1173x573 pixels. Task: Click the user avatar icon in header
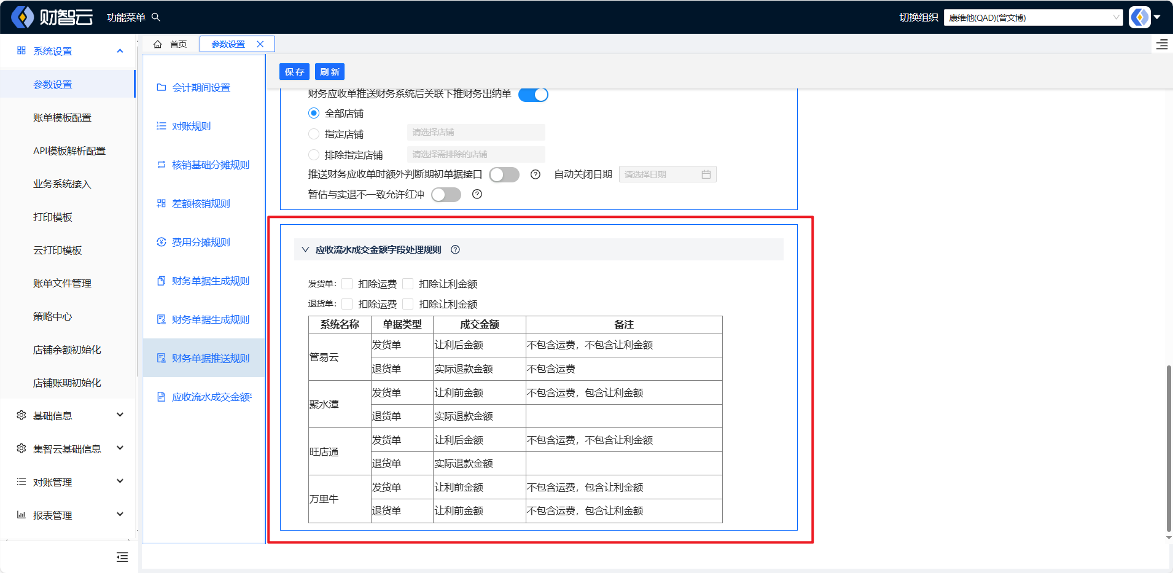(x=1140, y=17)
